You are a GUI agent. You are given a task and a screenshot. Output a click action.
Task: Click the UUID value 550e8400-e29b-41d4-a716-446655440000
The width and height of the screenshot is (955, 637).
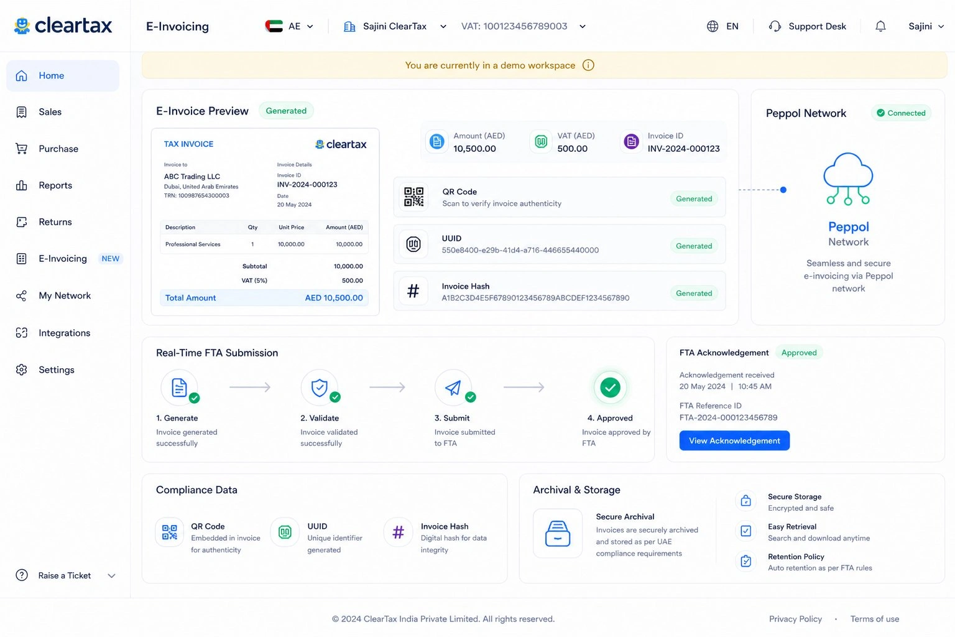coord(520,250)
